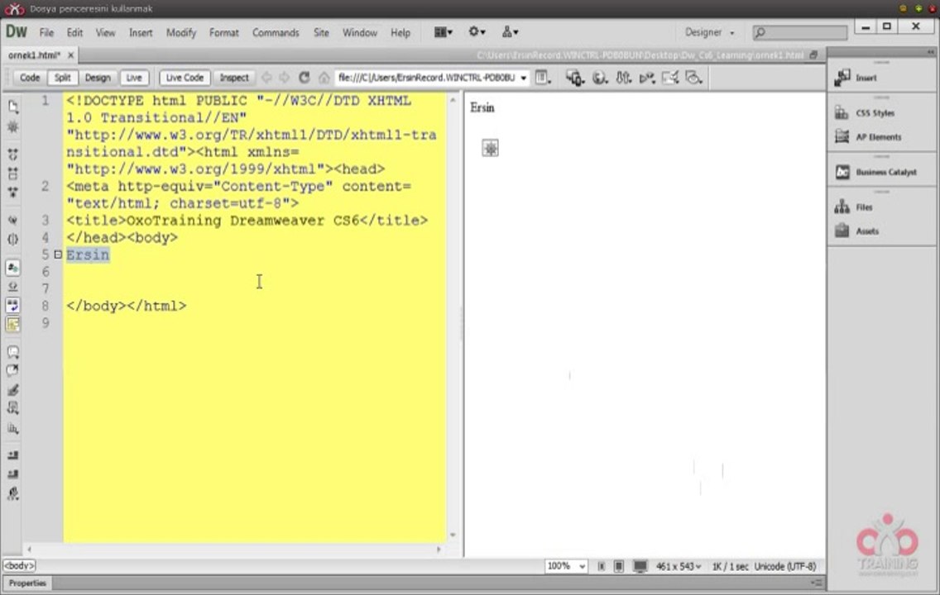
Task: Click the search field in application bar
Action: [x=800, y=32]
